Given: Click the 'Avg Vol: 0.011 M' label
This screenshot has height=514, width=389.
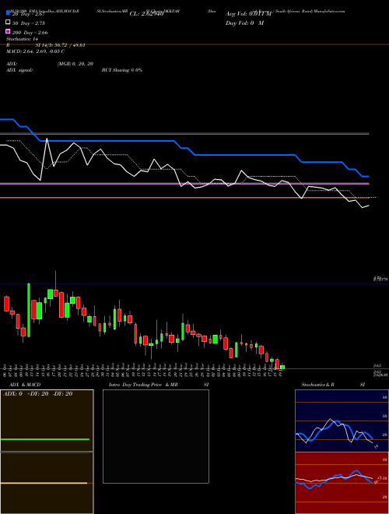Looking at the screenshot, I should tap(248, 14).
